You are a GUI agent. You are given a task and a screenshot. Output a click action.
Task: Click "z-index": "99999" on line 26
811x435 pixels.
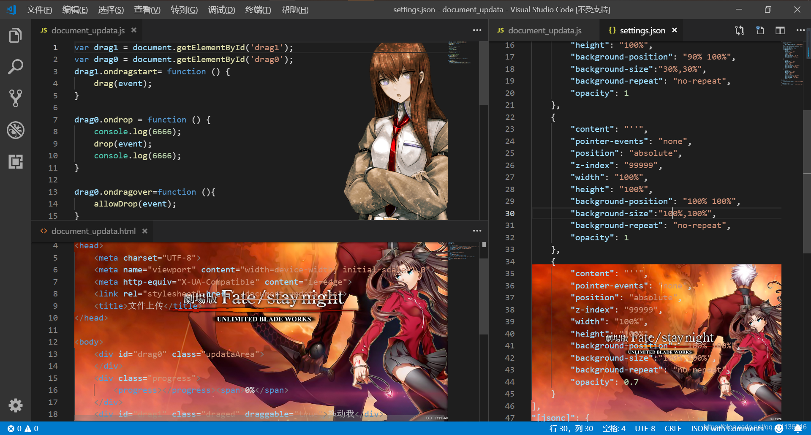tap(616, 165)
